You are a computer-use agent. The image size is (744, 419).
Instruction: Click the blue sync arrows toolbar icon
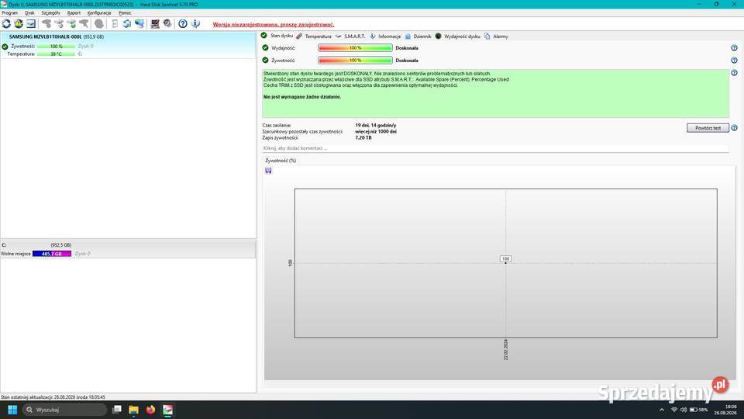[126, 24]
